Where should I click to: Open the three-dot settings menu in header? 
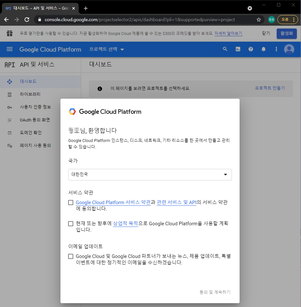click(x=276, y=49)
